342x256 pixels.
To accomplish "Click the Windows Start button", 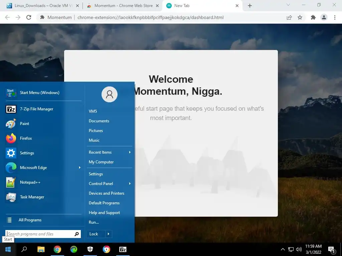I will tap(8, 249).
